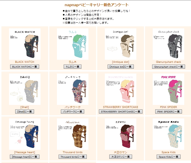
Task: Vote for Thousand birds design
Action: [x=73, y=157]
